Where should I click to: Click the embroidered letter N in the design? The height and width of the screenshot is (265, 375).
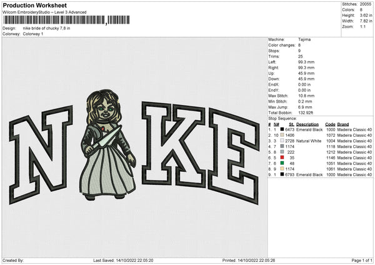[x=41, y=155]
